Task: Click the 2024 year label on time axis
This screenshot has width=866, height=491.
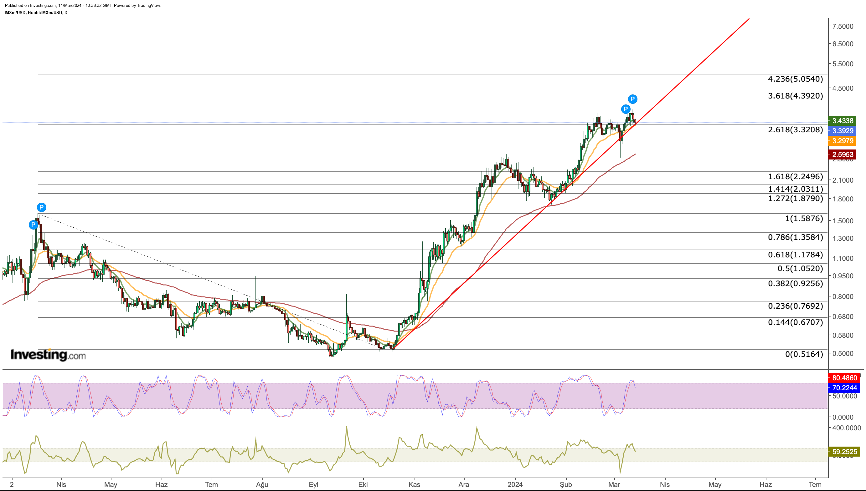Action: tap(515, 485)
